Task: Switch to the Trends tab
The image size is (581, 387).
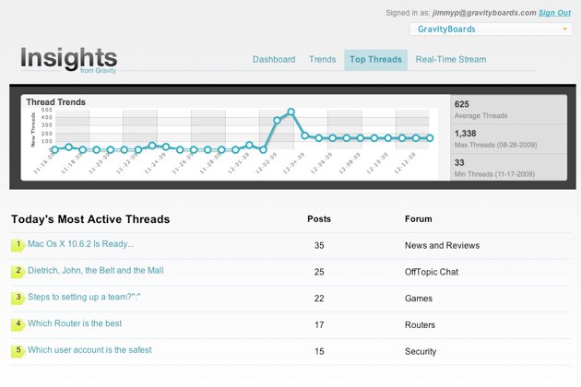Action: (x=323, y=60)
